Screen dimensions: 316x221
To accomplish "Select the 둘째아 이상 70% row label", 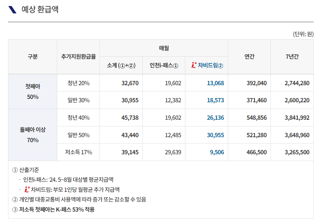I will point(33,134).
